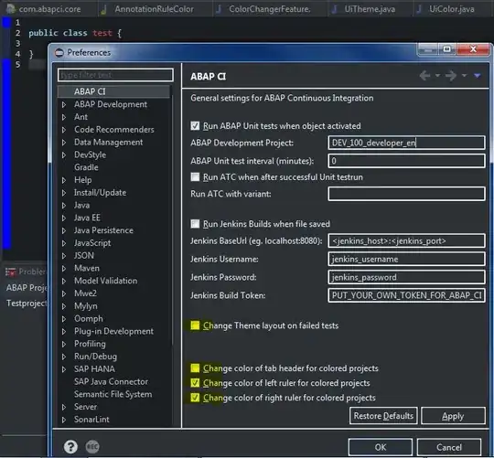Open the help question mark icon
Viewport: 494px width, 458px height.
click(x=70, y=446)
